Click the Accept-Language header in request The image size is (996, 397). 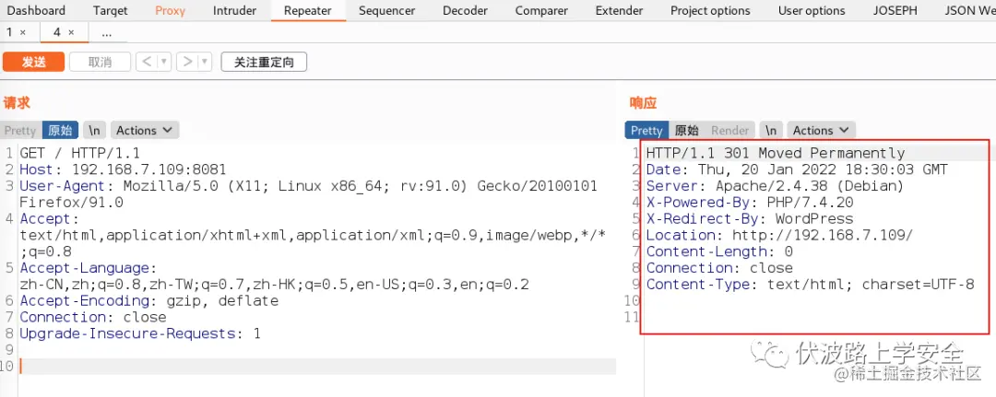pos(275,275)
